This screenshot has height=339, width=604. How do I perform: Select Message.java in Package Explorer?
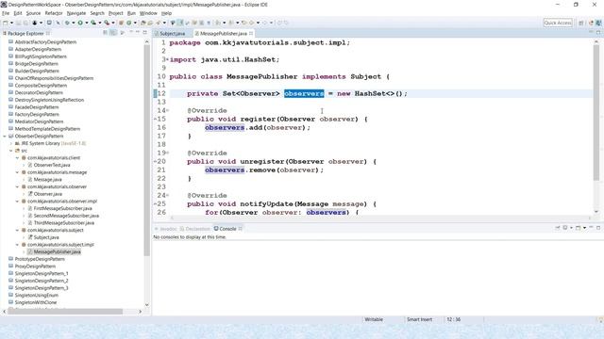(47, 180)
